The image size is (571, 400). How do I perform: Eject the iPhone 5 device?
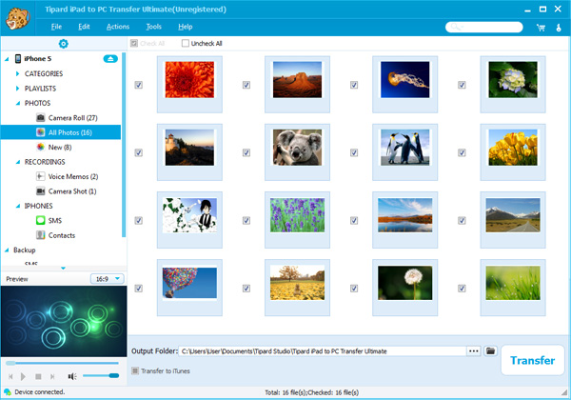(110, 59)
